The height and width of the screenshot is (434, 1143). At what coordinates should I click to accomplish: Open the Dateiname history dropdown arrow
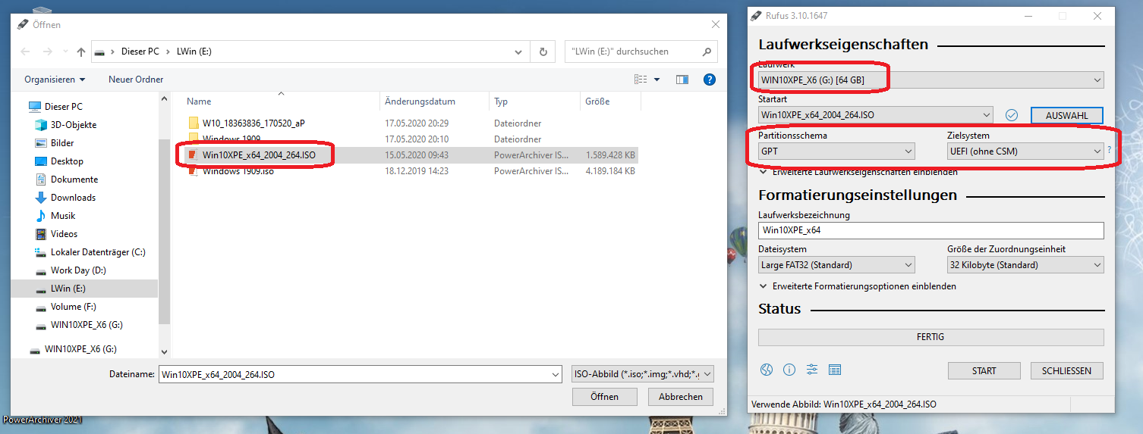(555, 374)
